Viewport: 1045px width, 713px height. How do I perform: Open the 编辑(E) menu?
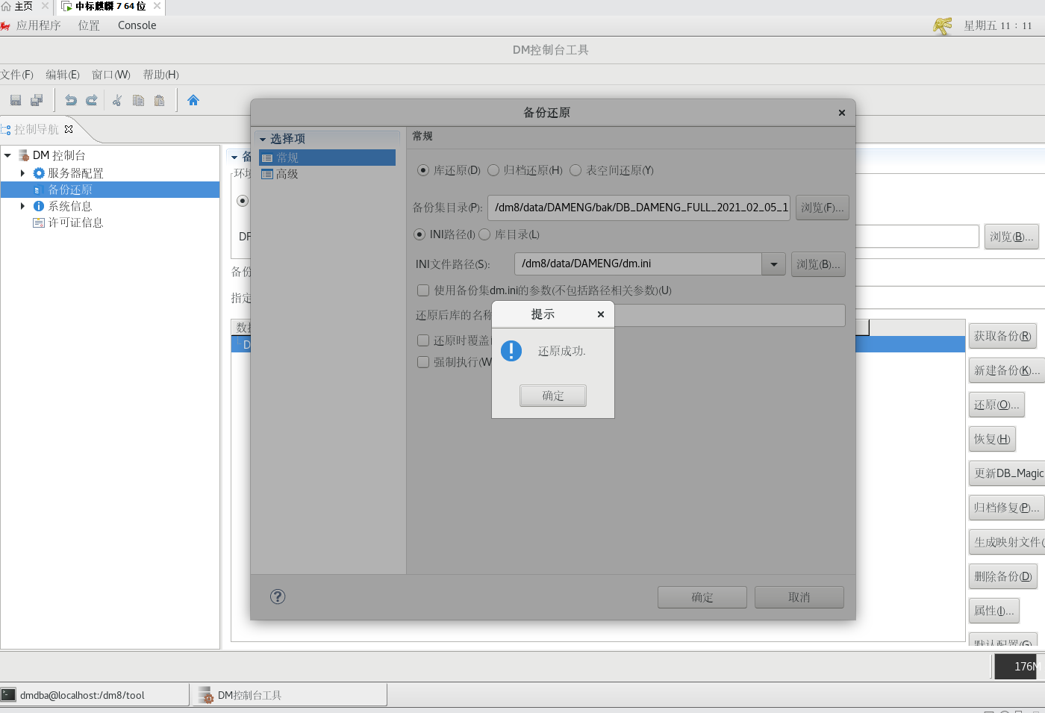tap(63, 75)
